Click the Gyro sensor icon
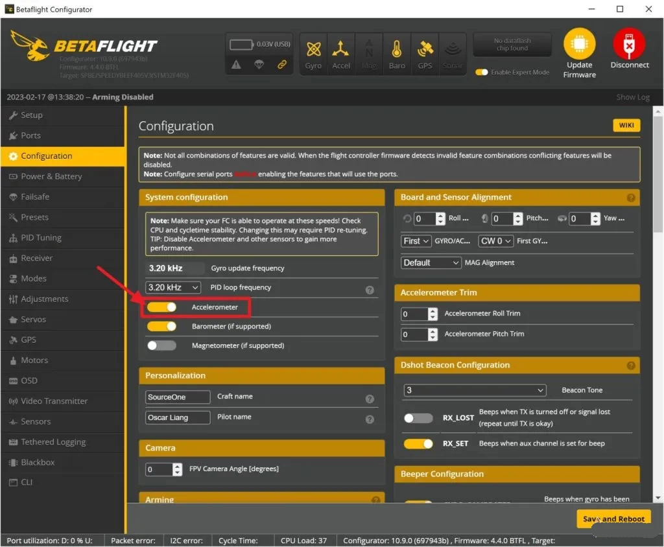 coord(313,54)
